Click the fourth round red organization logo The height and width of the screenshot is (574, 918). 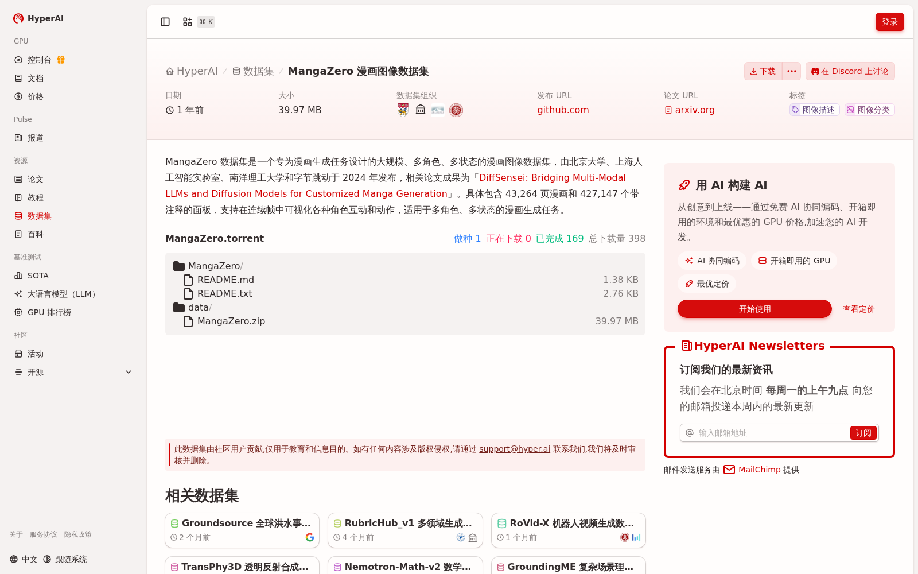(456, 110)
